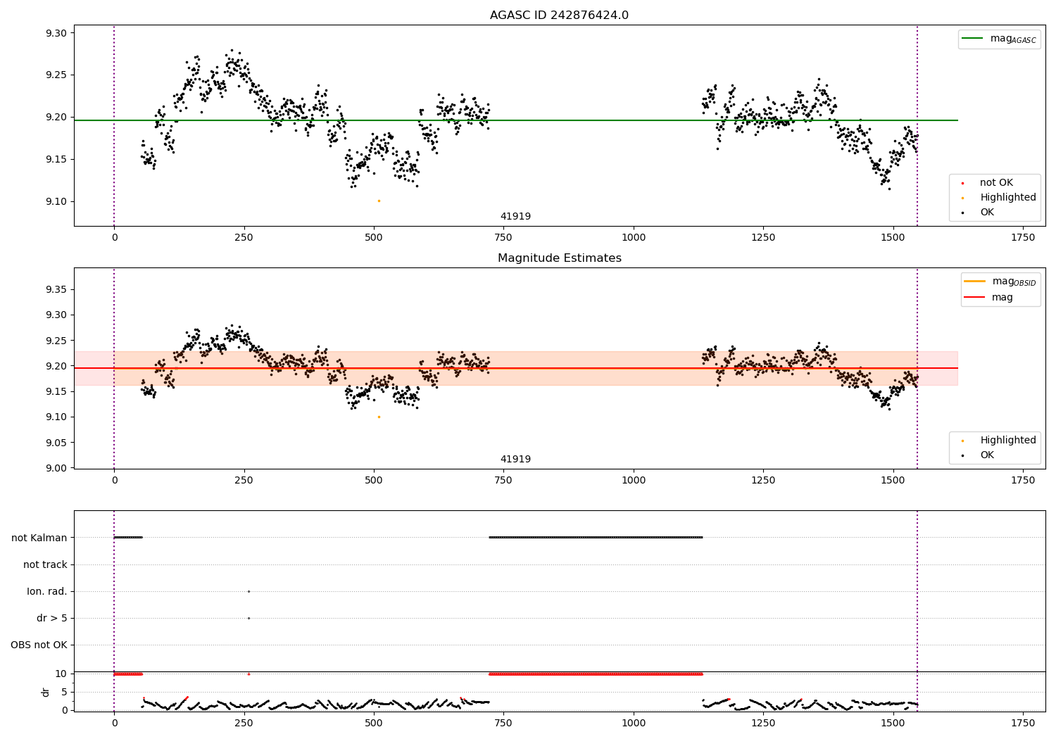Viewport: 1056px width, 739px height.
Task: Click the mag AGASC legend label text
Action: click(1013, 39)
